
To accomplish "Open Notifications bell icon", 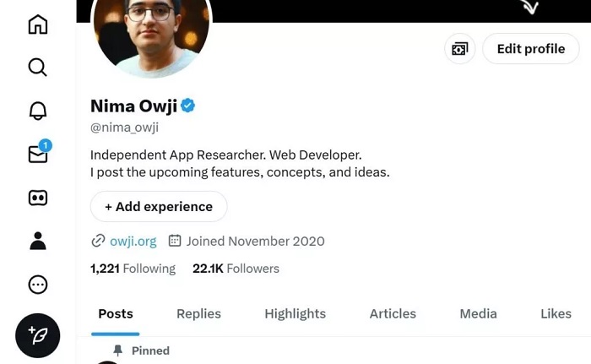I will click(38, 111).
